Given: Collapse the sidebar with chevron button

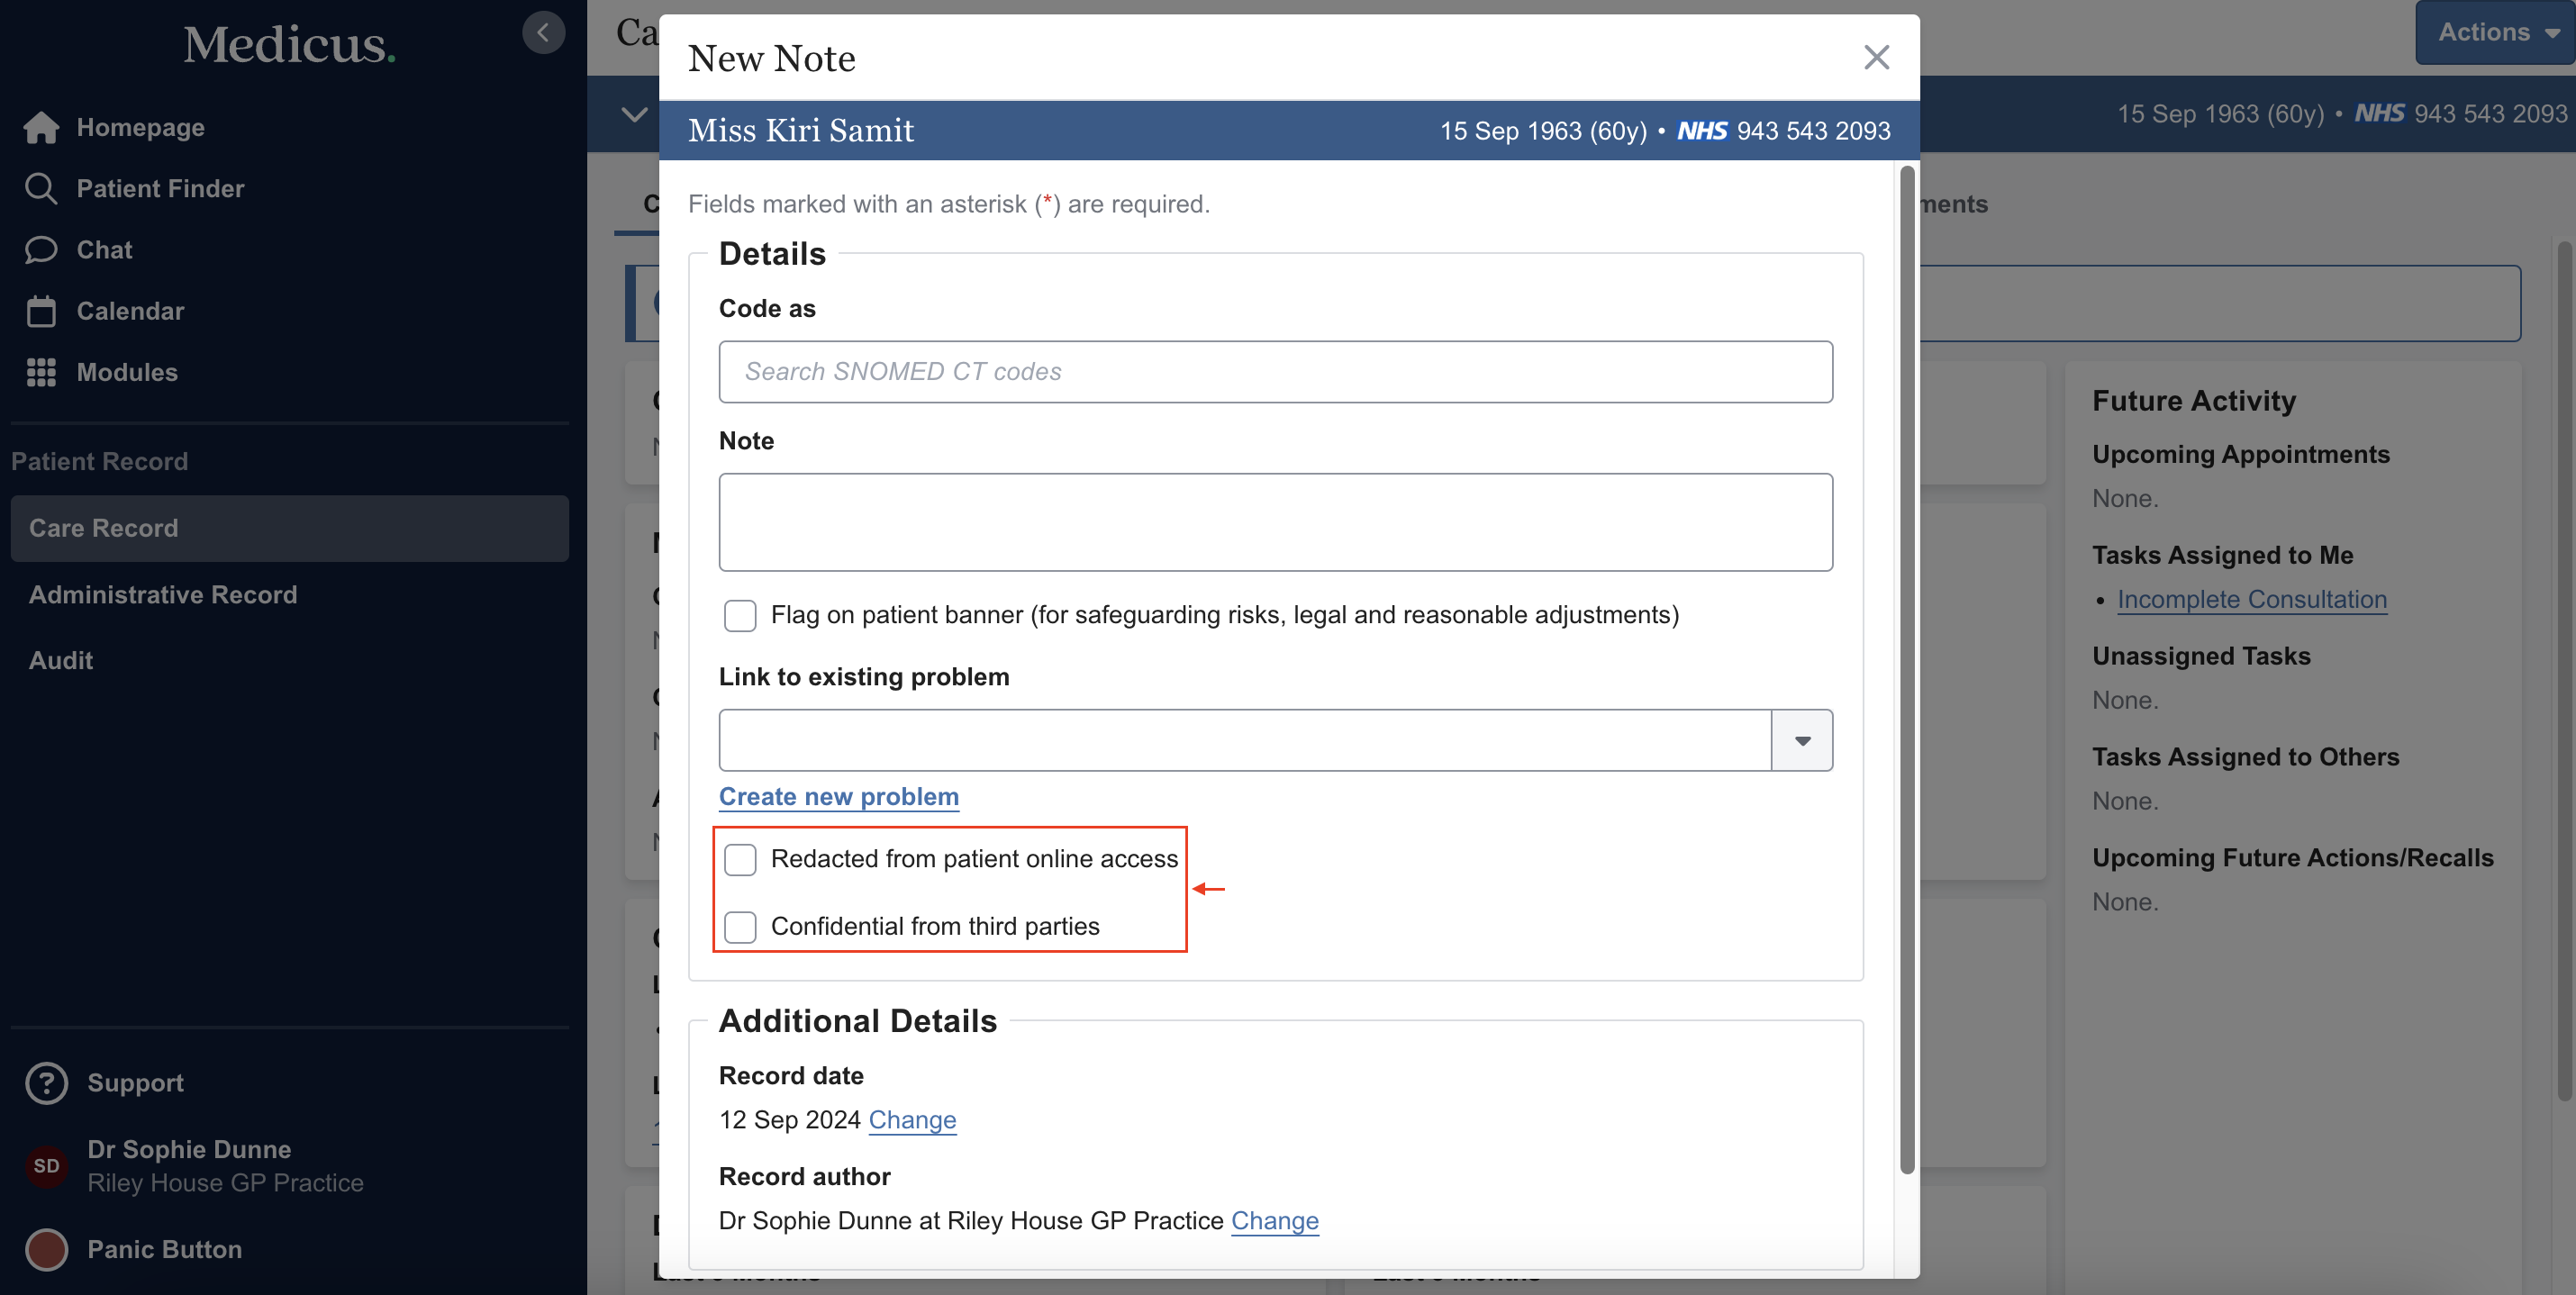Looking at the screenshot, I should (x=543, y=33).
